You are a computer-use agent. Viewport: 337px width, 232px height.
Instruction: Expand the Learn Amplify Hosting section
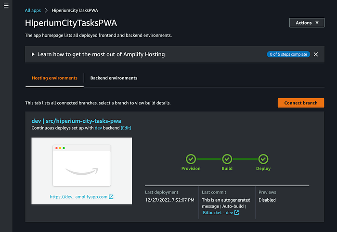(x=33, y=54)
